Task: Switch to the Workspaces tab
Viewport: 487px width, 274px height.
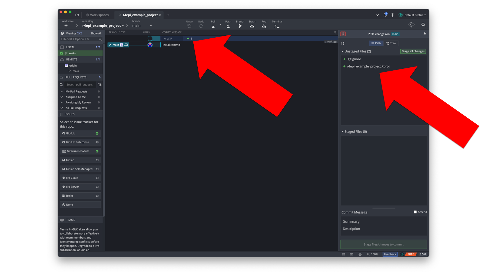Action: (98, 15)
